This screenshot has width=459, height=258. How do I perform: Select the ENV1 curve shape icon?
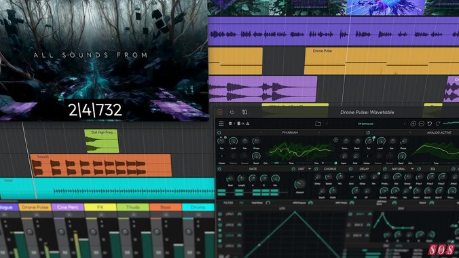point(370,215)
